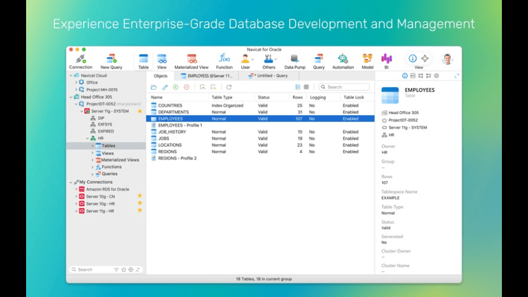The height and width of the screenshot is (297, 528).
Task: Expand the Amazon RDS for Oracle connection
Action: pos(76,189)
